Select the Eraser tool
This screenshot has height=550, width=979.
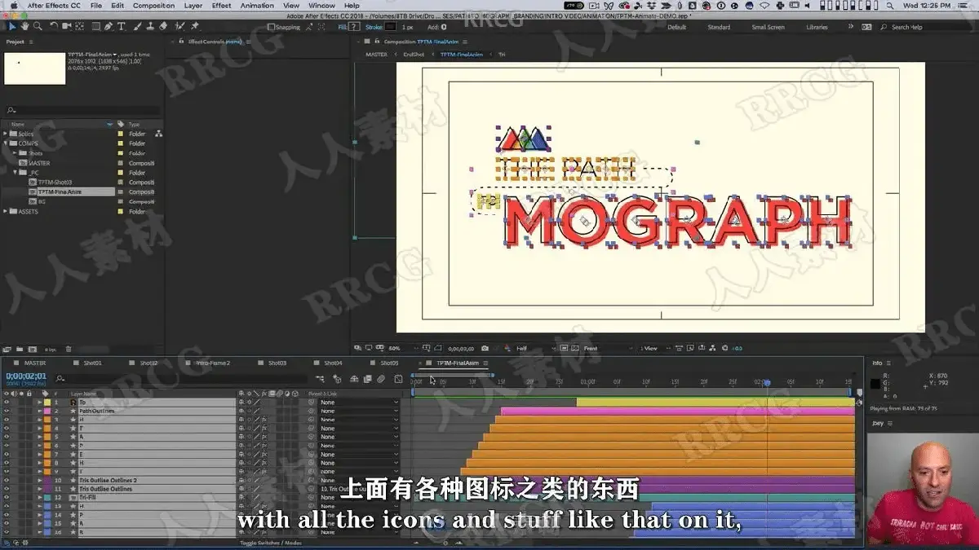163,26
